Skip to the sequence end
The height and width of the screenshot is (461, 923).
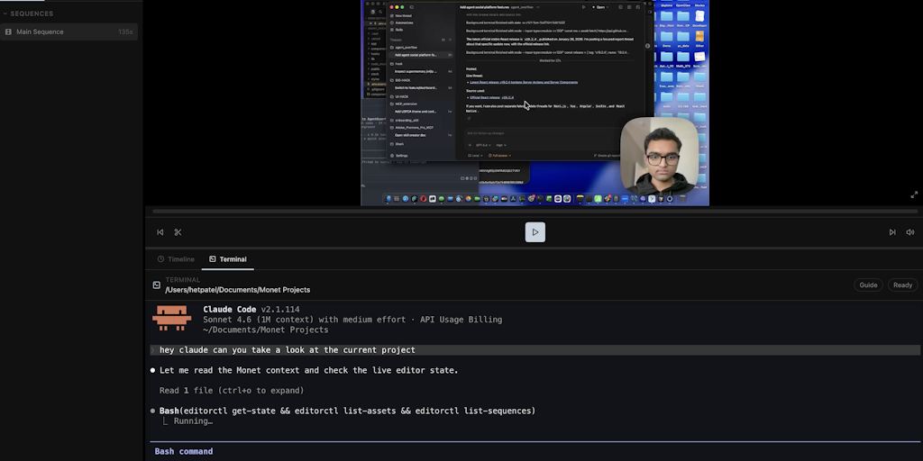click(892, 232)
